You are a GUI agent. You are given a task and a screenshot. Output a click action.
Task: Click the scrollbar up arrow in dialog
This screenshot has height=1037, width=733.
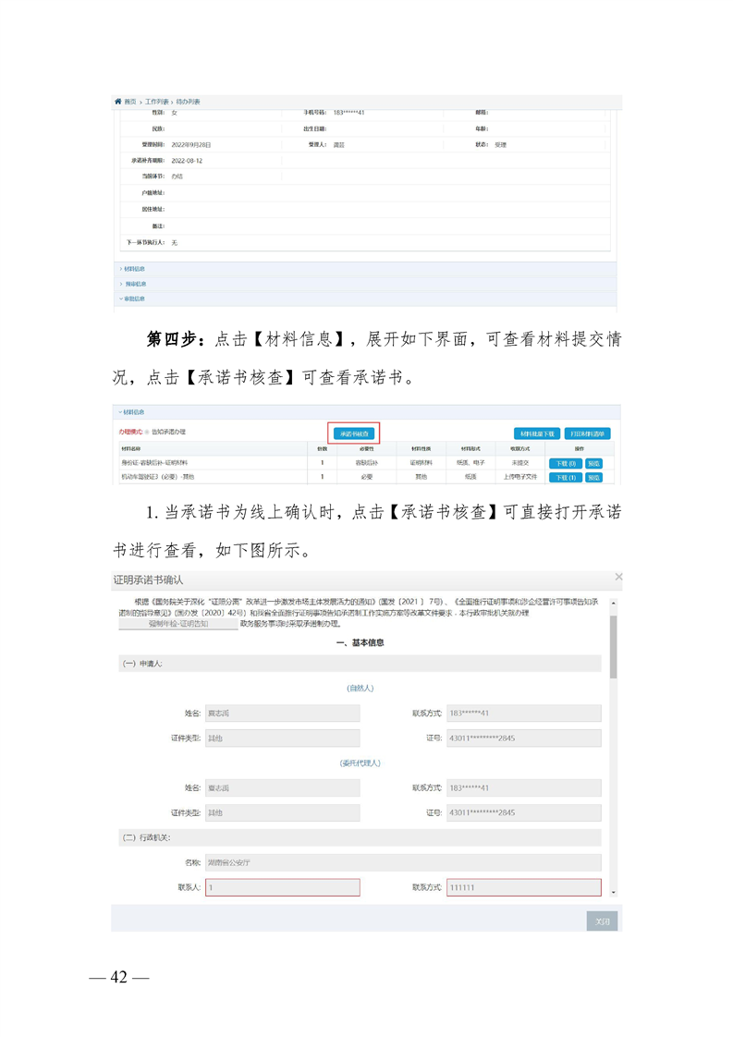click(x=614, y=604)
